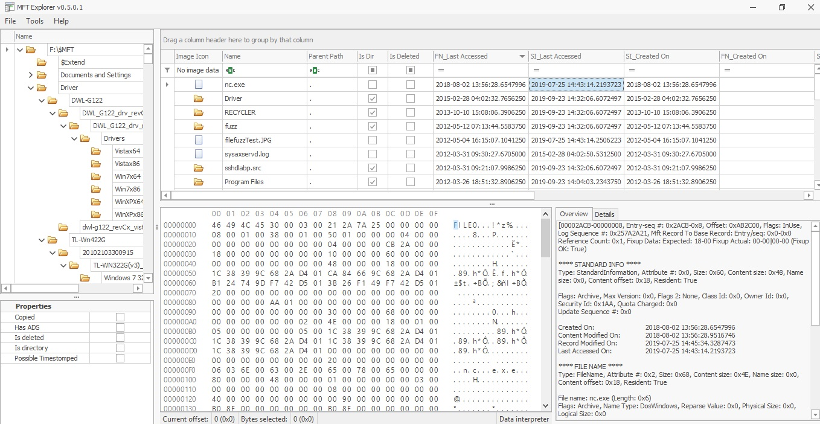This screenshot has width=820, height=424.
Task: Expand the nc.exe grid row indicator
Action: pos(167,85)
